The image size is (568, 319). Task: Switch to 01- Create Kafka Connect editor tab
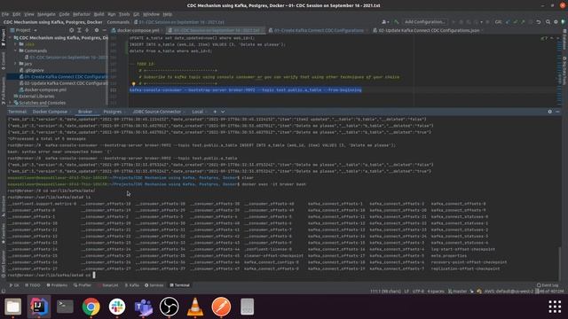tap(318, 30)
